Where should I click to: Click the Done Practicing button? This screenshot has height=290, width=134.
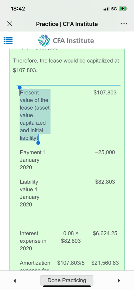click(67, 280)
